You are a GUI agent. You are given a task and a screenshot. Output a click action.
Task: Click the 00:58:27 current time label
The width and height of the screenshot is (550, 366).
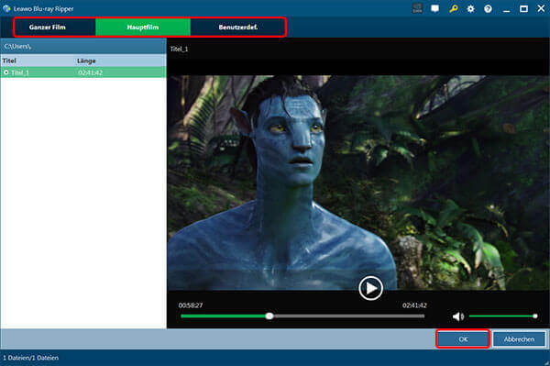click(x=191, y=305)
